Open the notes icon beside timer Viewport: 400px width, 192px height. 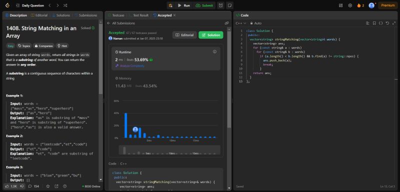pyautogui.click(x=229, y=5)
